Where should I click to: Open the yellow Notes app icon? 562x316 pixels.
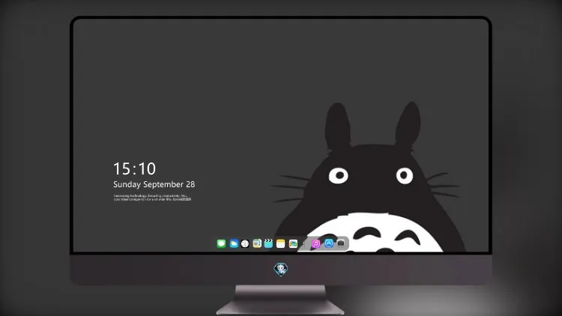(x=281, y=244)
